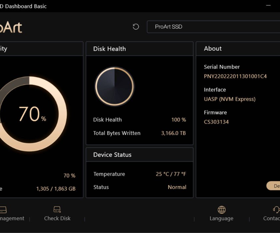Click the Serial Number label
Screen dimensions: 280x233
[222, 67]
